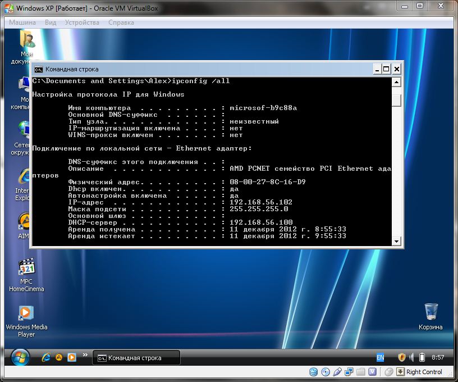The image size is (458, 382).
Task: Click command prompt scrollbar up arrow
Action: 396,82
